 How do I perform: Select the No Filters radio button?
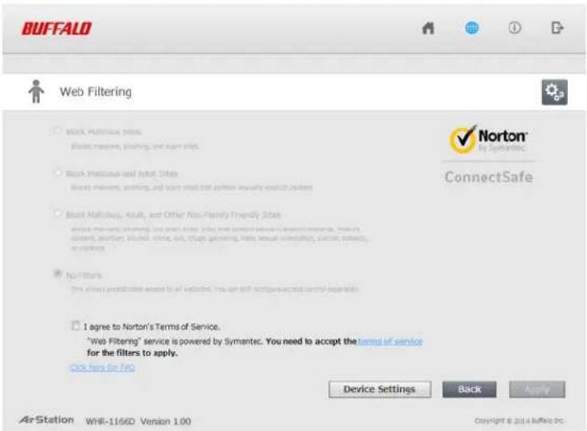coord(57,274)
